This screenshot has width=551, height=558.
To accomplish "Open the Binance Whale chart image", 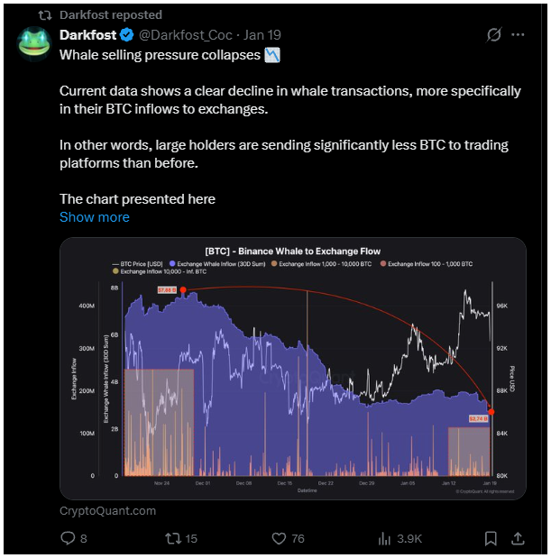I will tap(292, 368).
